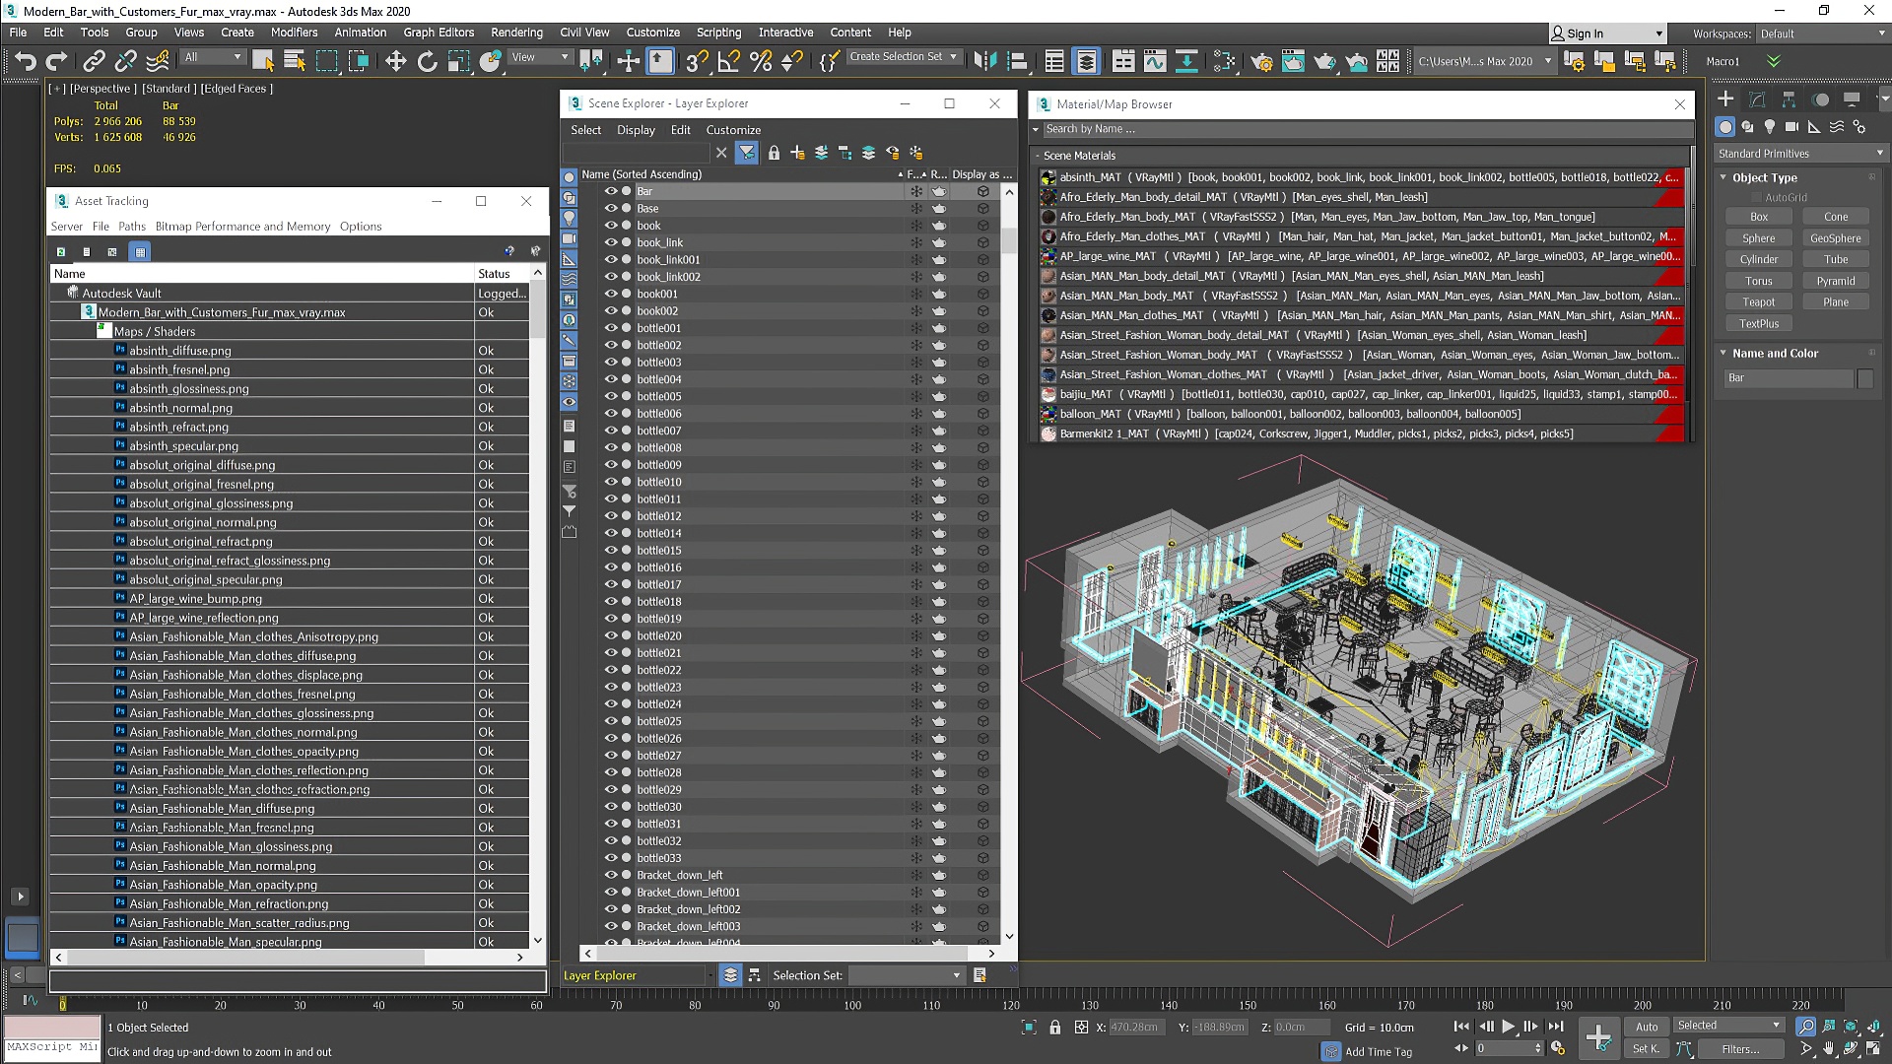Choose Select and Rotate tool
Viewport: 1892px width, 1064px height.
coord(427,61)
